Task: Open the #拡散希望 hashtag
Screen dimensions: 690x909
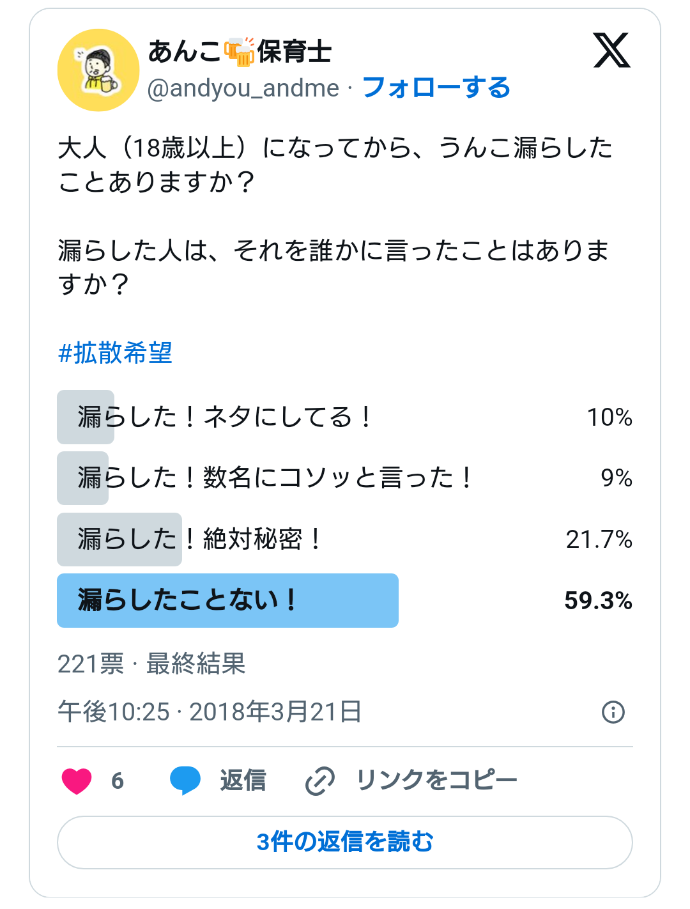Action: pos(115,352)
